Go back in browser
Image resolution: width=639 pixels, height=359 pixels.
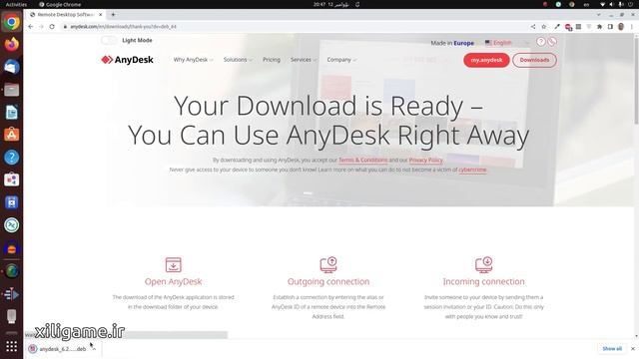(31, 27)
